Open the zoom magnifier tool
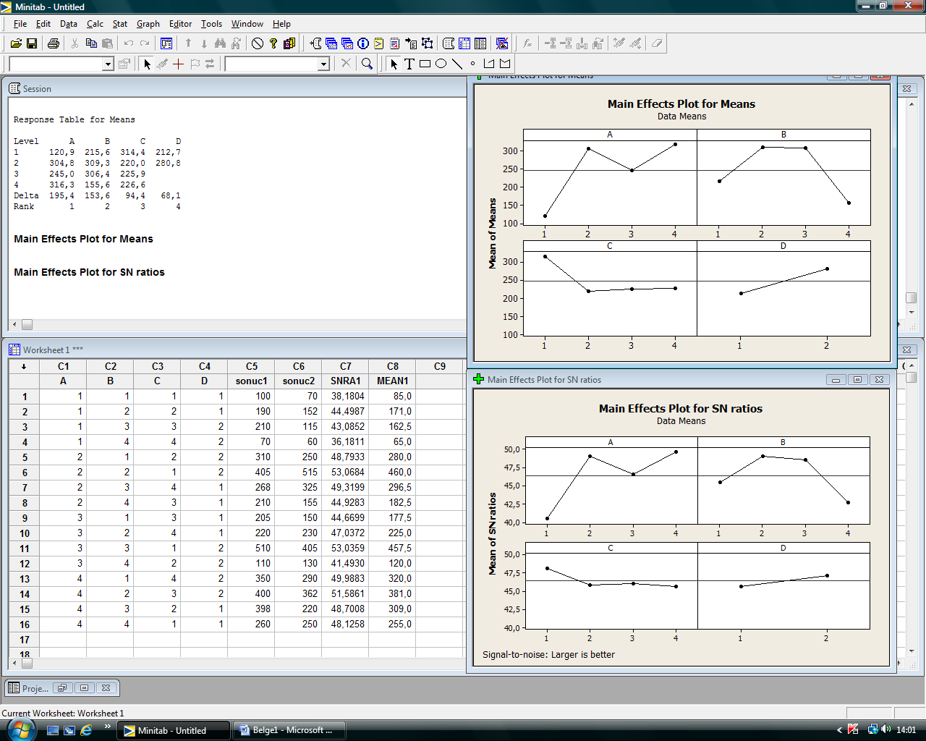The image size is (926, 741). [x=368, y=64]
